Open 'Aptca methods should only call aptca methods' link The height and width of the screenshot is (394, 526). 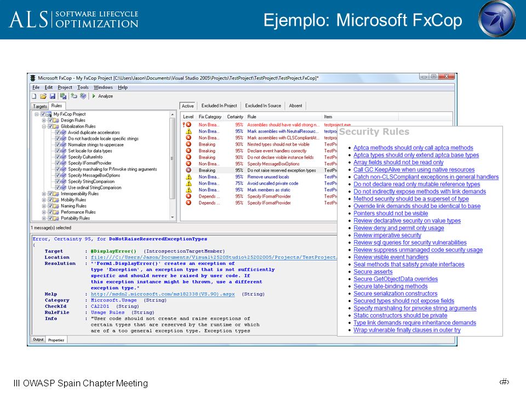click(x=413, y=148)
